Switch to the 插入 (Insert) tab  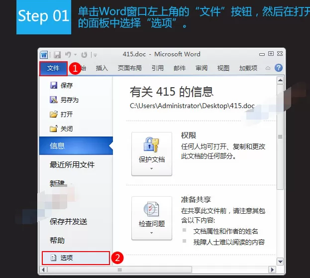(102, 68)
